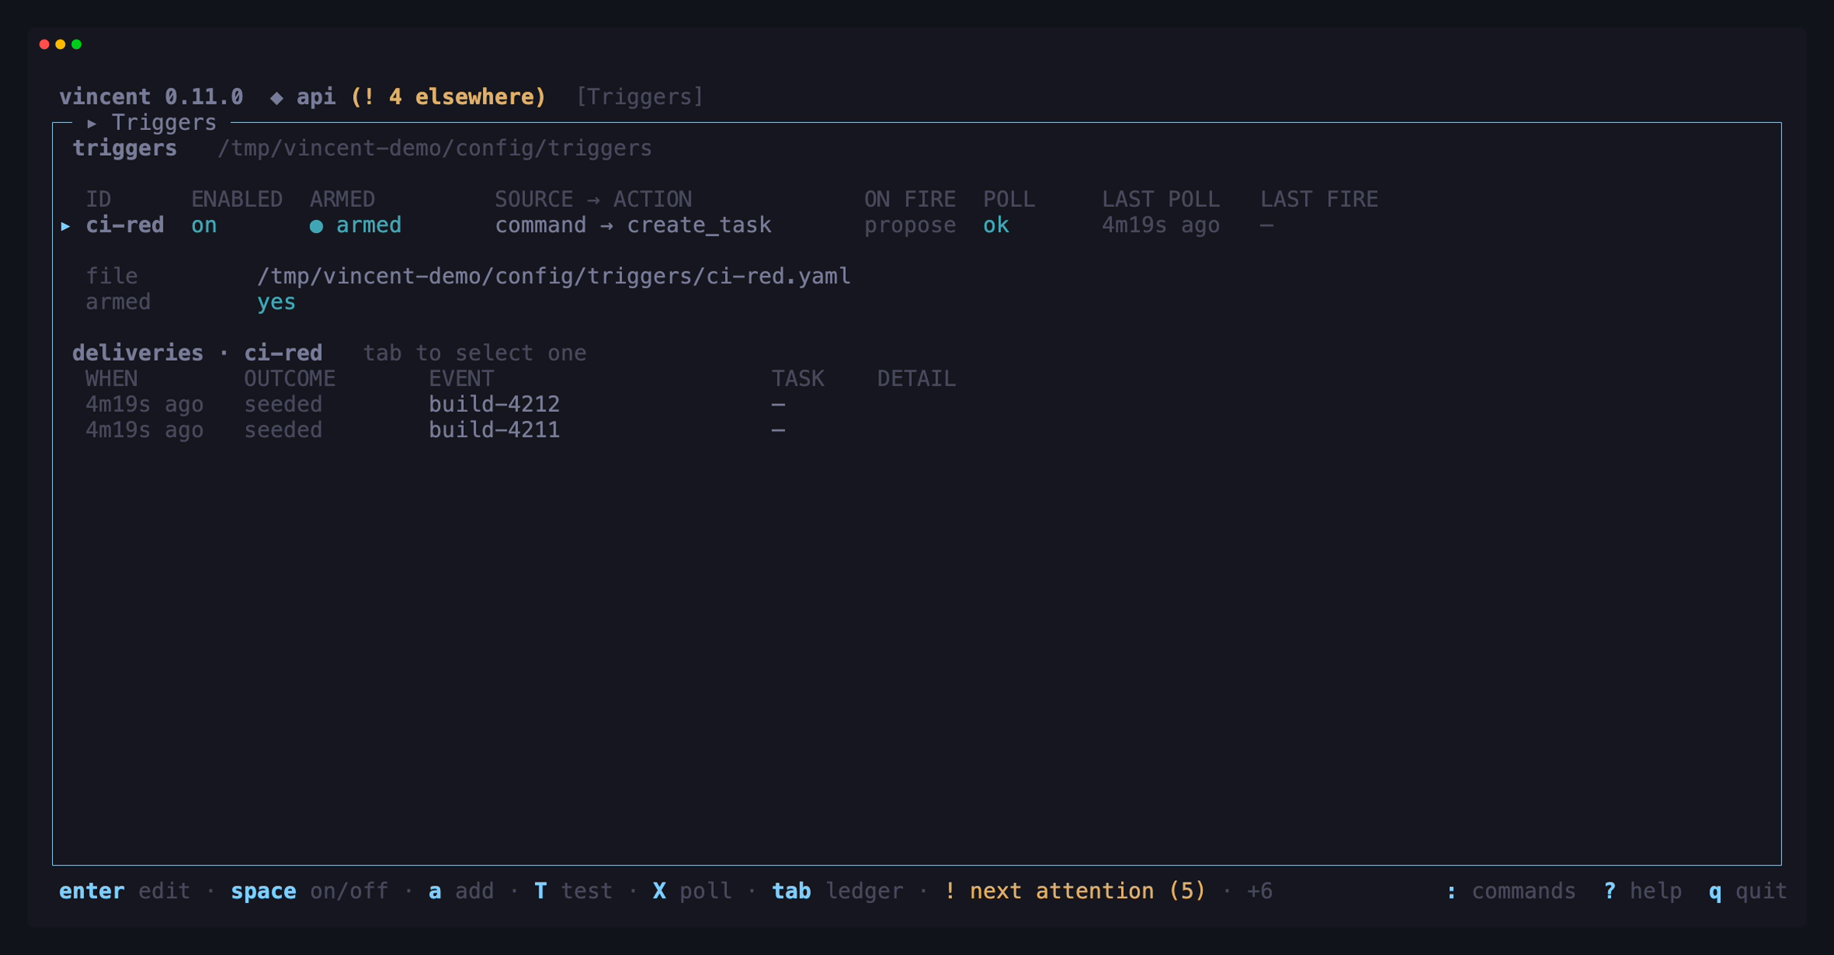Click the green window zoom button

click(76, 44)
